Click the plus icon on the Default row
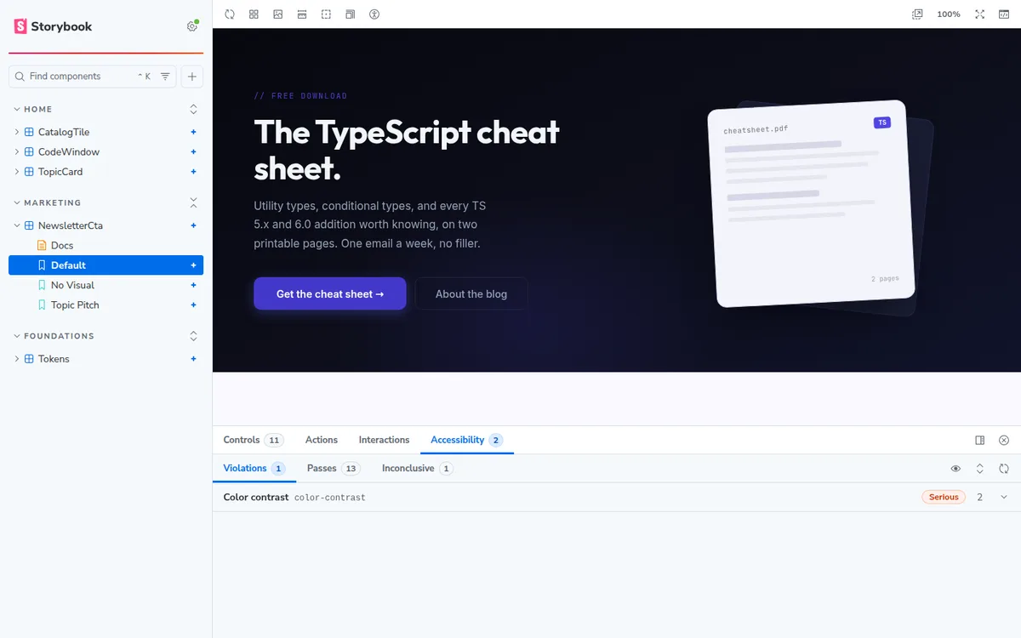This screenshot has height=638, width=1021. (x=193, y=265)
